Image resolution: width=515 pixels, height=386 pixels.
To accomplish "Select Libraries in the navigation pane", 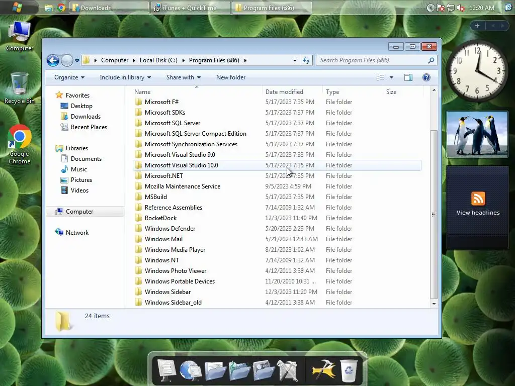I will tap(76, 148).
